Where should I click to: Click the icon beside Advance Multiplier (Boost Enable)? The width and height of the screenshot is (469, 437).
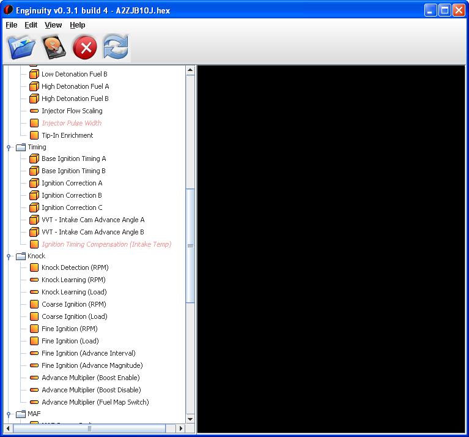[34, 378]
